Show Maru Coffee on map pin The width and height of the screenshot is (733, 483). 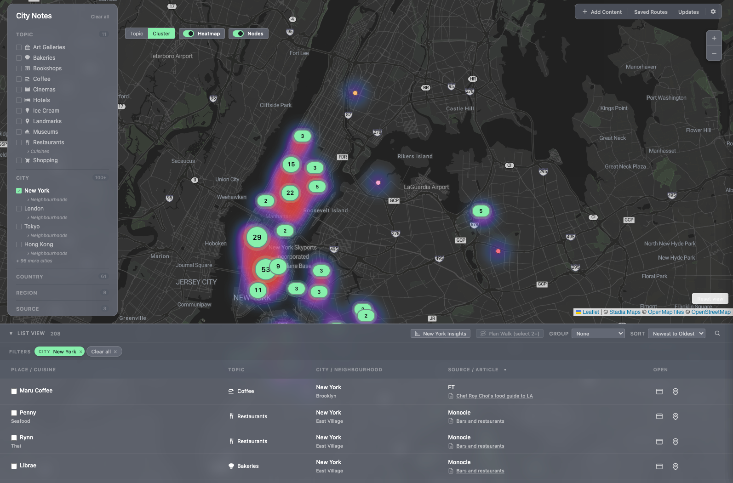point(676,392)
